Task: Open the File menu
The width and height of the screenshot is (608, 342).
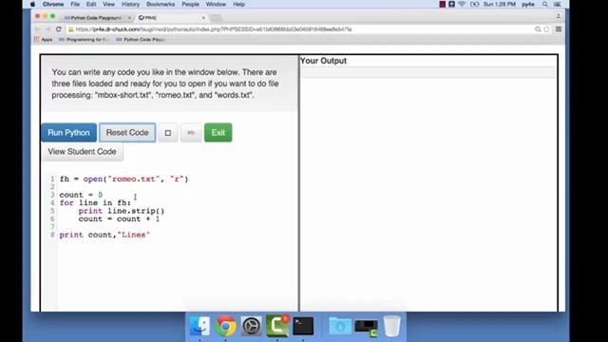Action: click(75, 4)
